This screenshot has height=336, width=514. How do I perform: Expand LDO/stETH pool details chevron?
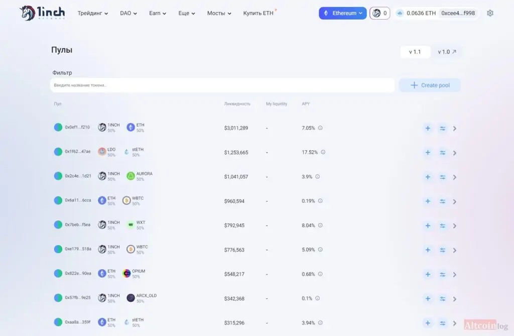point(455,153)
